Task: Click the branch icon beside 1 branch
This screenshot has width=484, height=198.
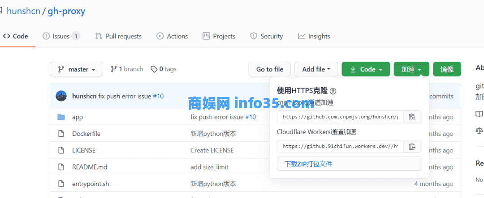Action: 113,69
